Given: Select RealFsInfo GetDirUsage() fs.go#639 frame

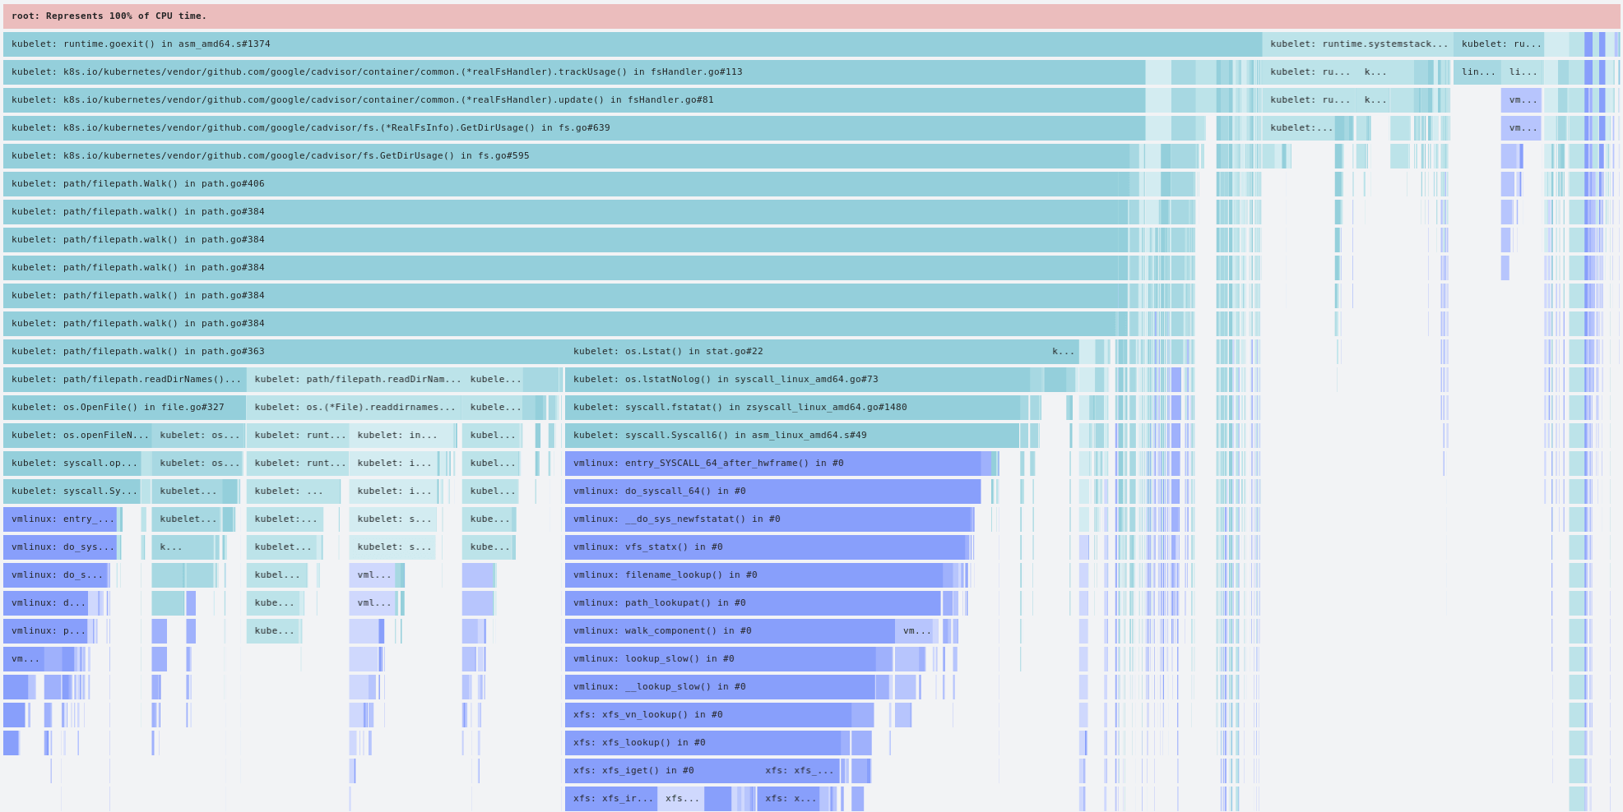Looking at the screenshot, I should point(574,128).
